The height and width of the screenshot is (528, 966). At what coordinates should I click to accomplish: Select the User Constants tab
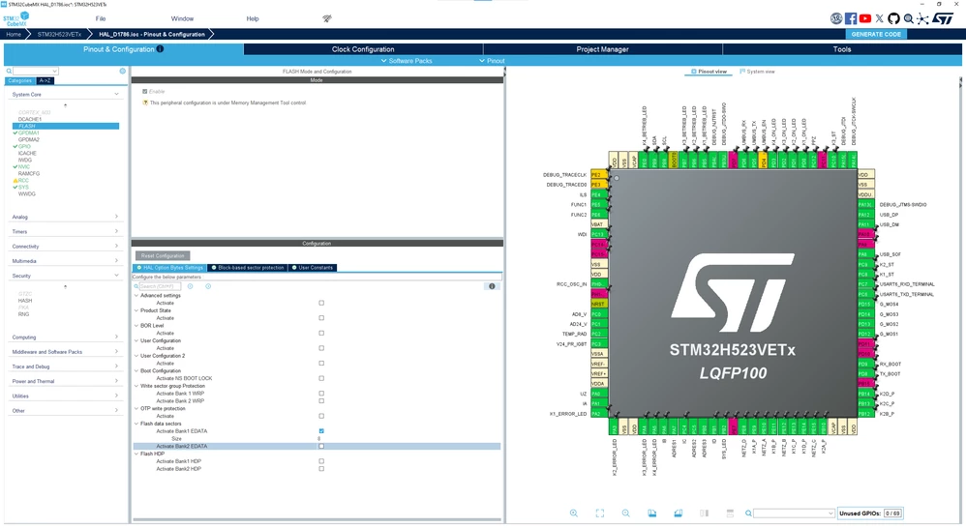pos(313,268)
